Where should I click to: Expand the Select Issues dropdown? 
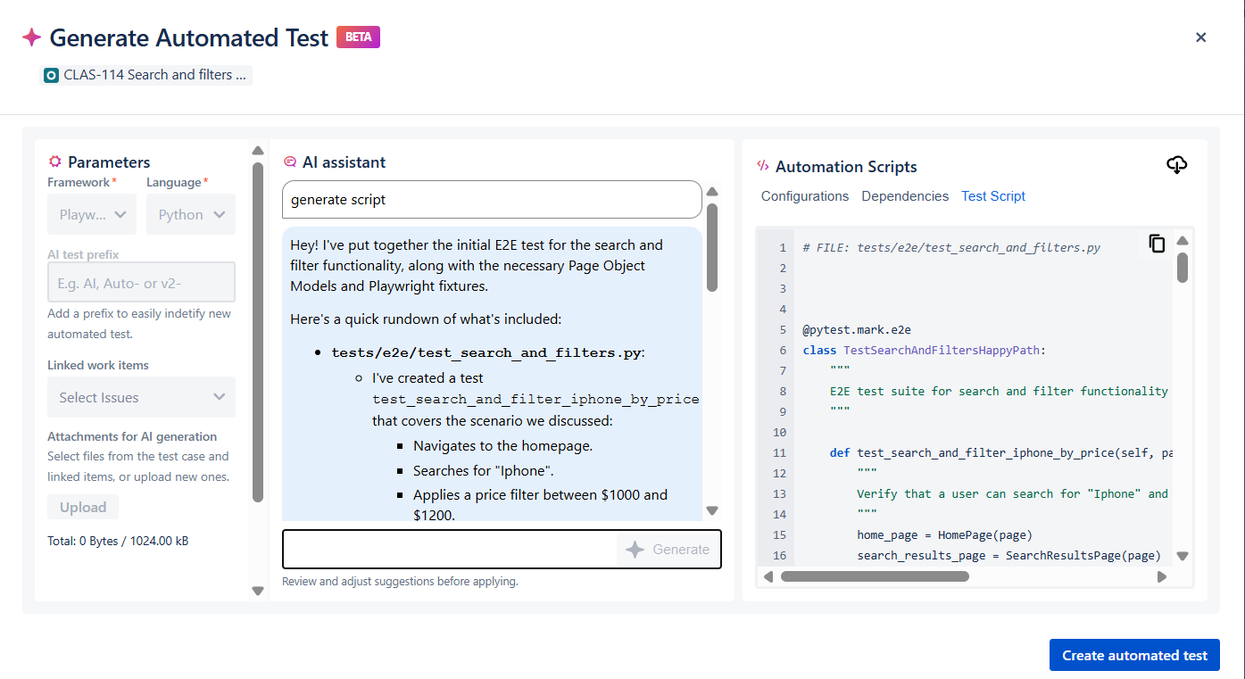click(140, 397)
